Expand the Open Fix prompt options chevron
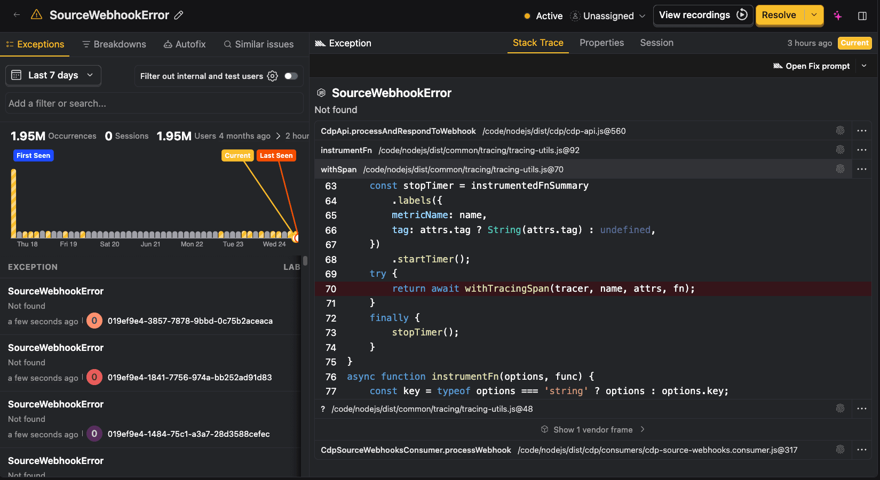The height and width of the screenshot is (480, 880). tap(864, 66)
